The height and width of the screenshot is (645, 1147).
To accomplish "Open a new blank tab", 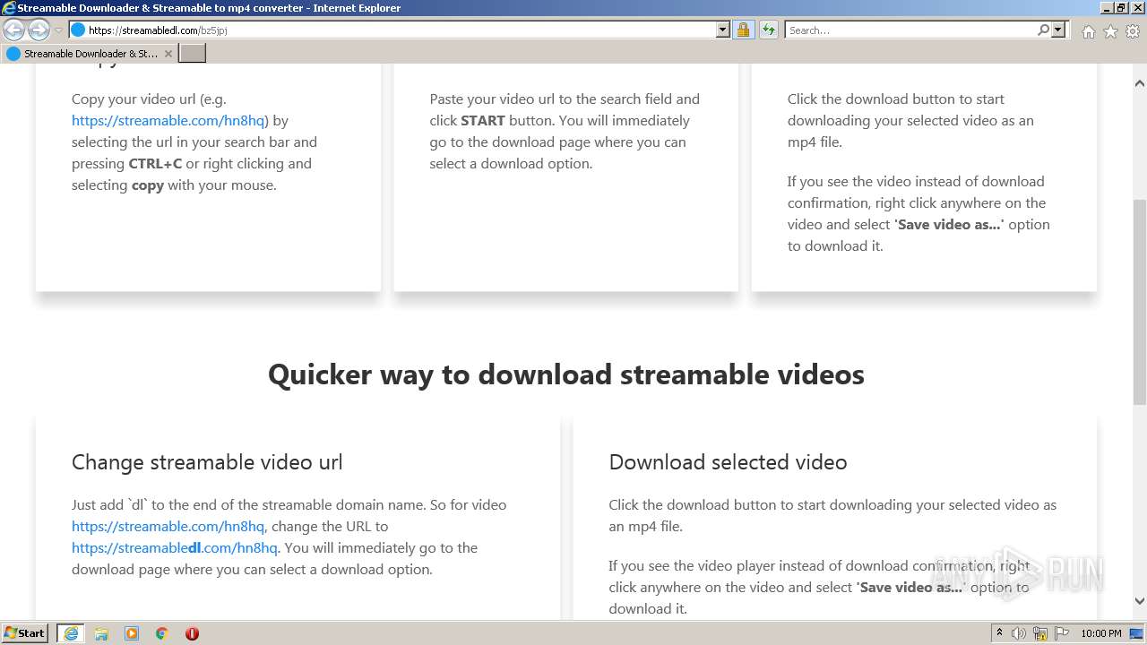I will pyautogui.click(x=193, y=54).
